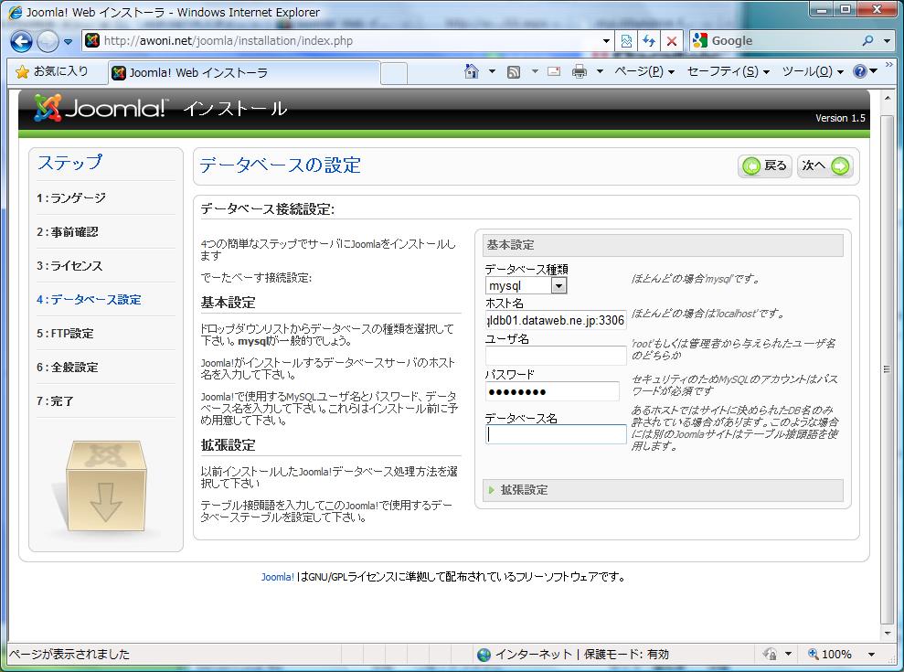Click the scrollbar down arrow

click(888, 634)
